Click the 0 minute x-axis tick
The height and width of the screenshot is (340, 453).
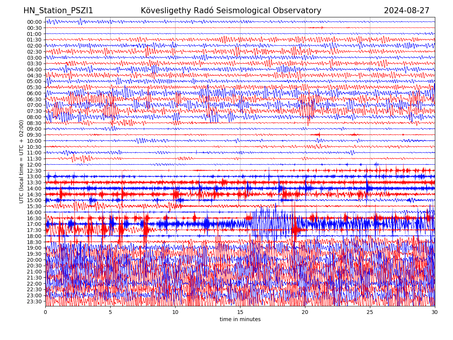click(45, 312)
